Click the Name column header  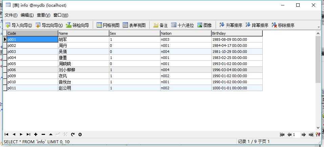[x=84, y=33]
